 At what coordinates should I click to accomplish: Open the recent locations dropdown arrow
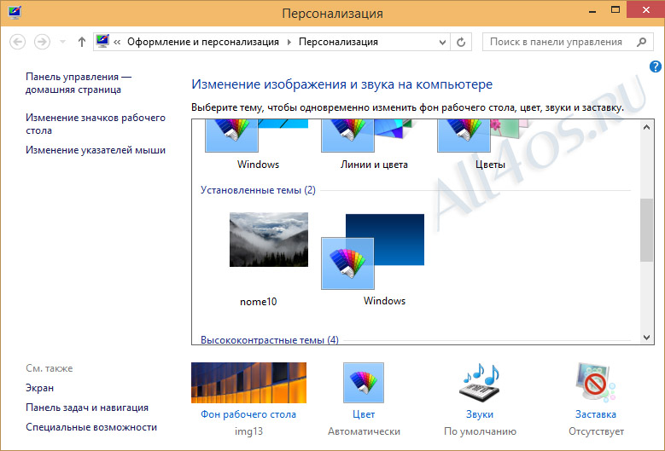(63, 42)
